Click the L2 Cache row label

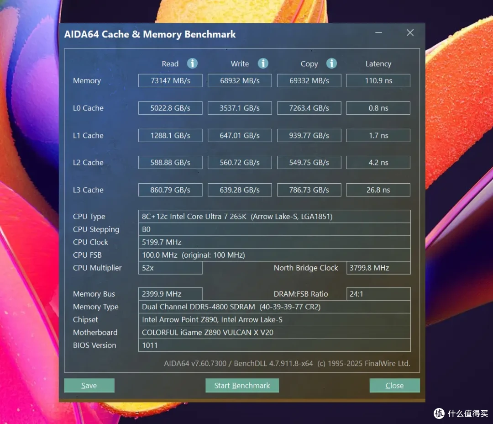(x=89, y=162)
